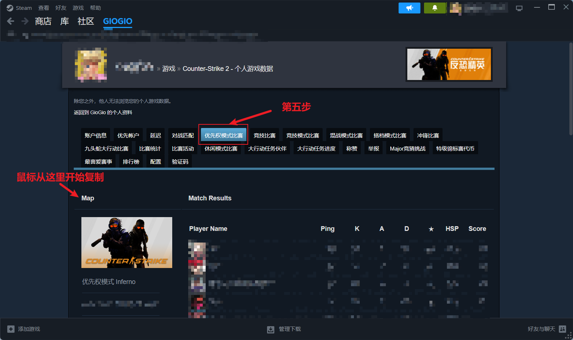Click the Steam logo icon in menu bar

(x=10, y=8)
